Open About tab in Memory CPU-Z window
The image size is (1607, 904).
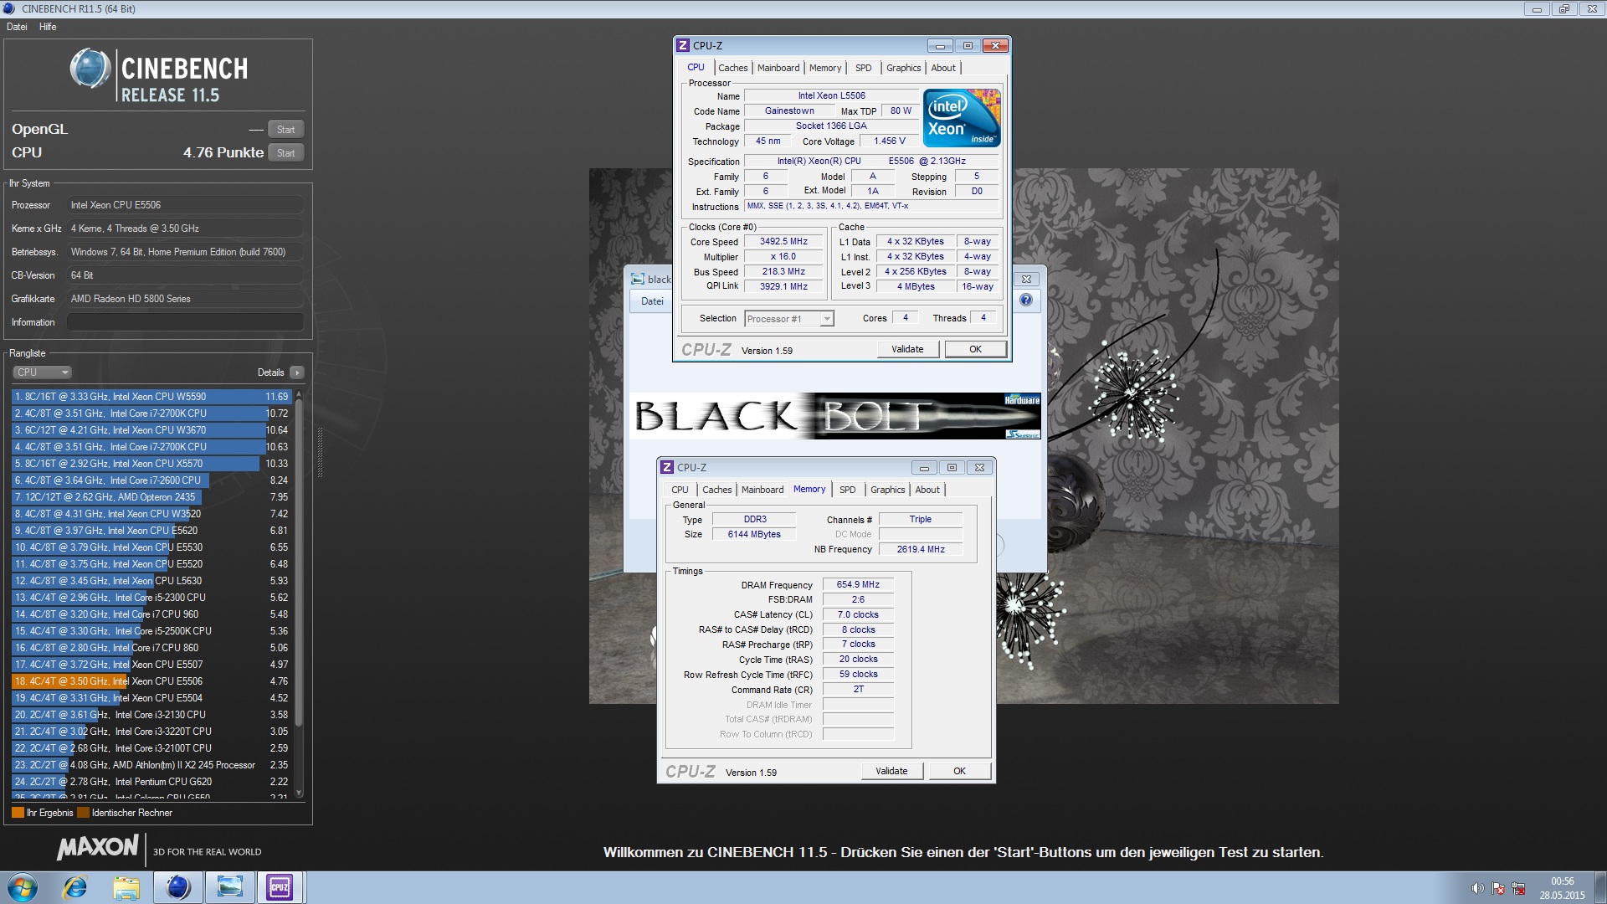(x=927, y=490)
